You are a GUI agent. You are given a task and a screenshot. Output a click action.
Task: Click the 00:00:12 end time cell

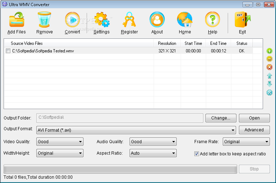pos(218,51)
